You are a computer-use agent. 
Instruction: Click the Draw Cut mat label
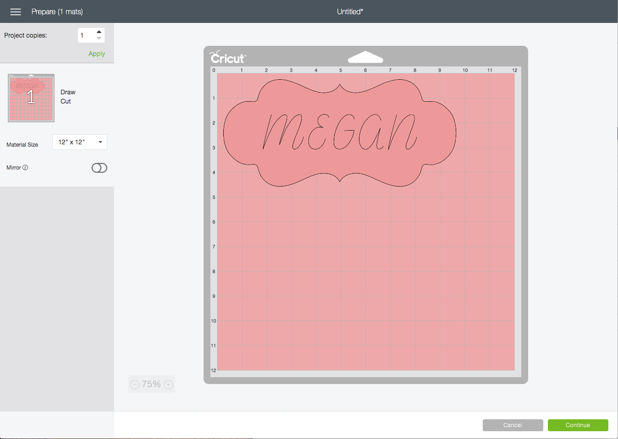(x=67, y=97)
